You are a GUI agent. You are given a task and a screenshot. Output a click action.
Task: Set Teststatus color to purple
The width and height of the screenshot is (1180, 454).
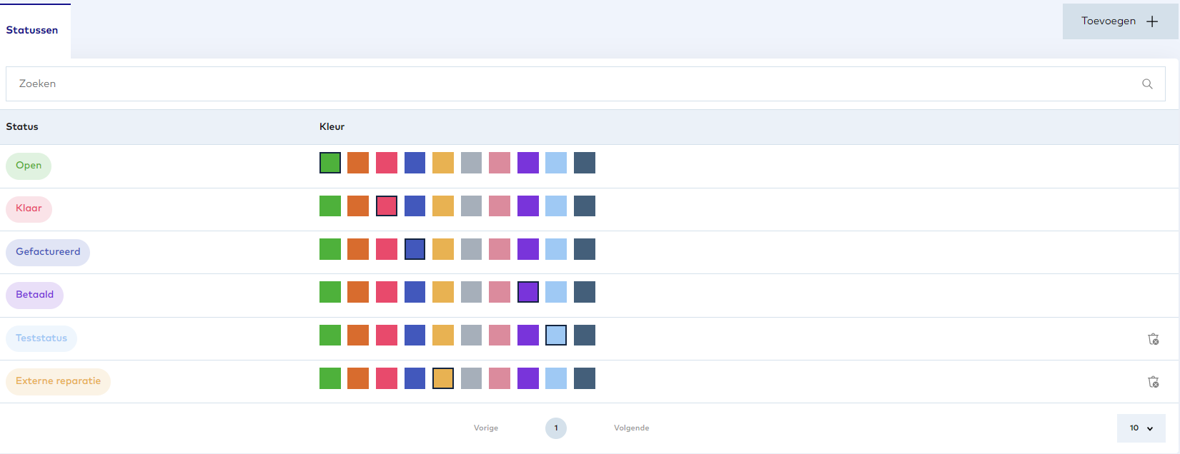[x=527, y=335]
